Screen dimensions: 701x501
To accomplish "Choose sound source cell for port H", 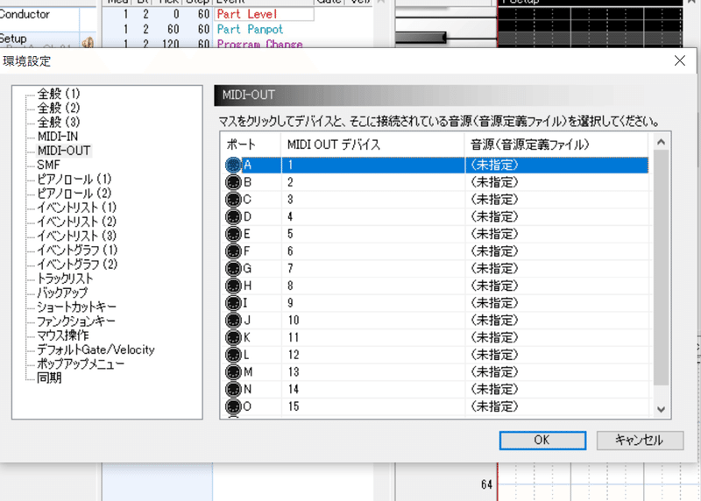I will [x=556, y=286].
